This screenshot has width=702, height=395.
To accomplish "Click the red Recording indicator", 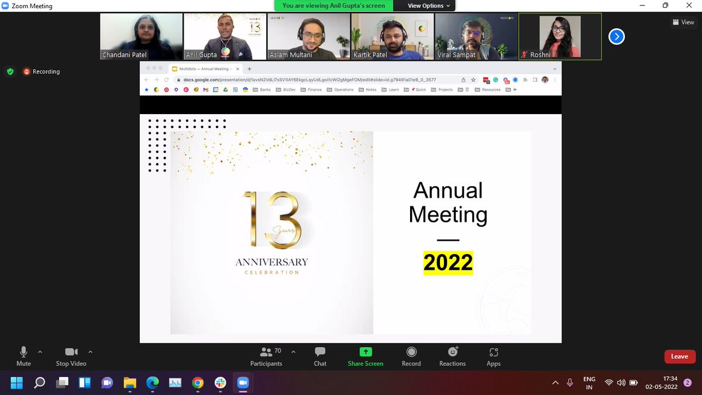I will [x=42, y=71].
